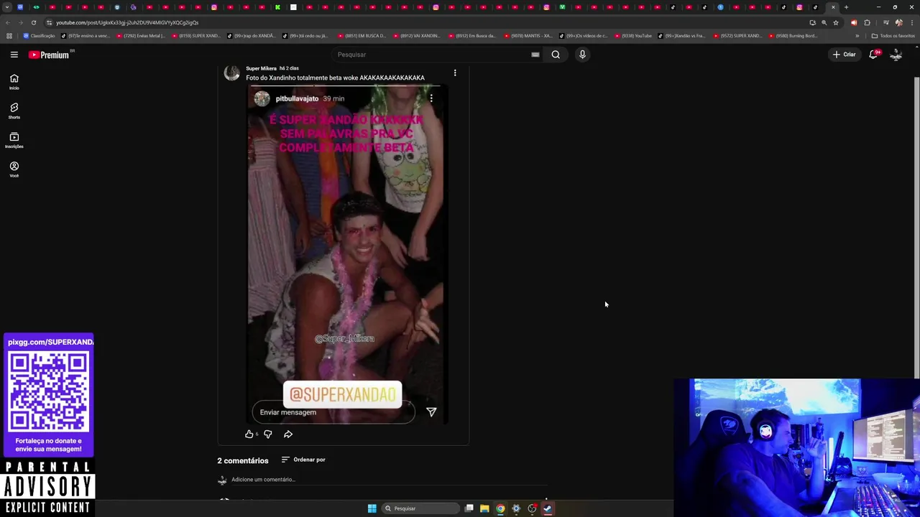Show hidden bookmarks overflow chevron
The height and width of the screenshot is (517, 920).
[x=857, y=36]
